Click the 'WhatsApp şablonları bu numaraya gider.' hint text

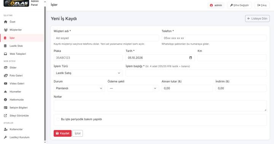click(x=185, y=44)
